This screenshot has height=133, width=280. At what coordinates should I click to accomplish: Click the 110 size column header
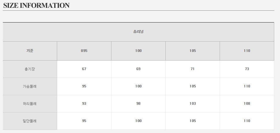tap(247, 51)
